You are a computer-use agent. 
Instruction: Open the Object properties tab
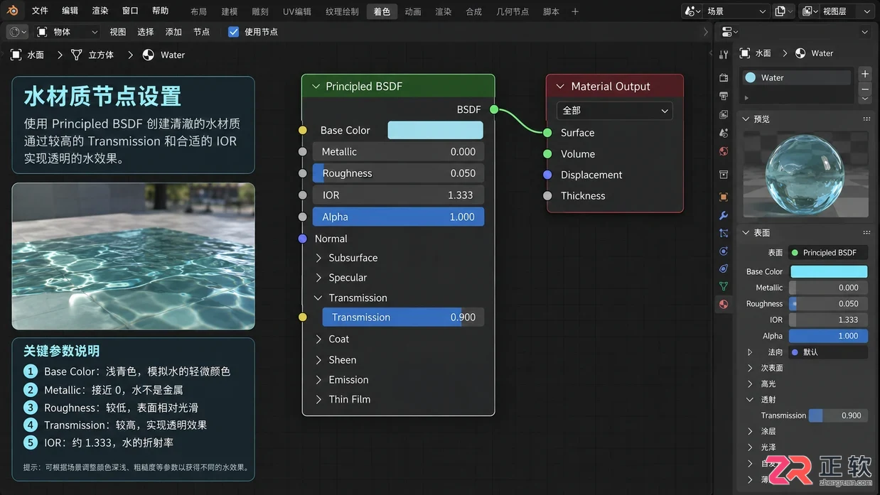[x=724, y=197]
